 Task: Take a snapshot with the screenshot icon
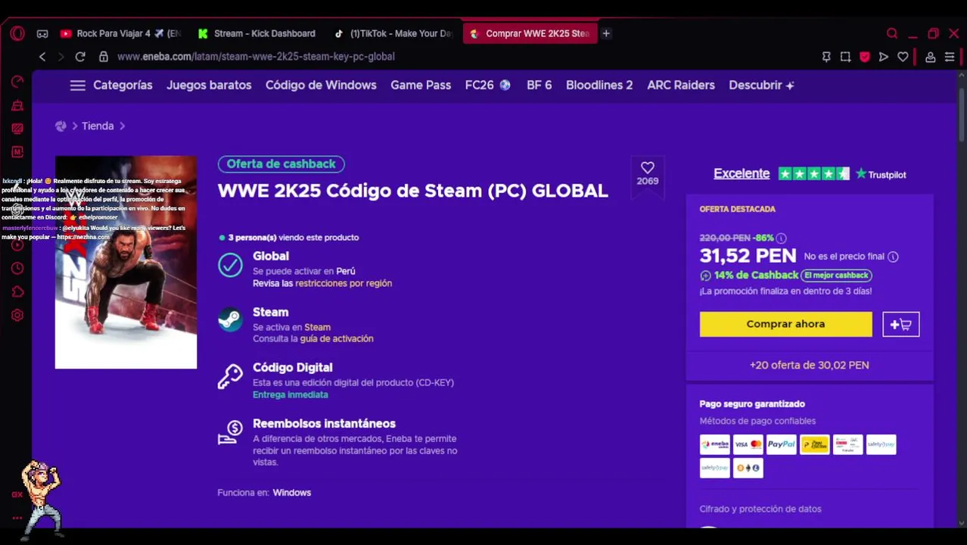[x=845, y=57]
